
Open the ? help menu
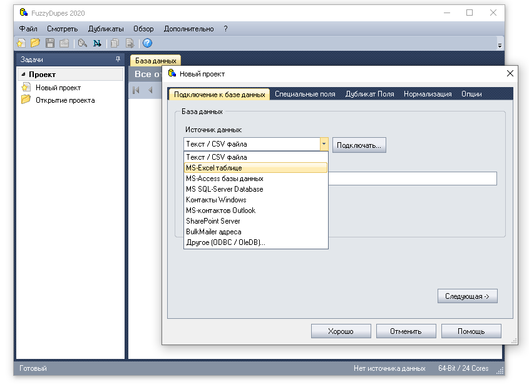click(225, 29)
